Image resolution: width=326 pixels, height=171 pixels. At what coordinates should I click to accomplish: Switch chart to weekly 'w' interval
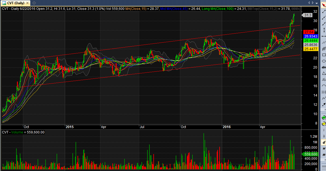click(324, 149)
